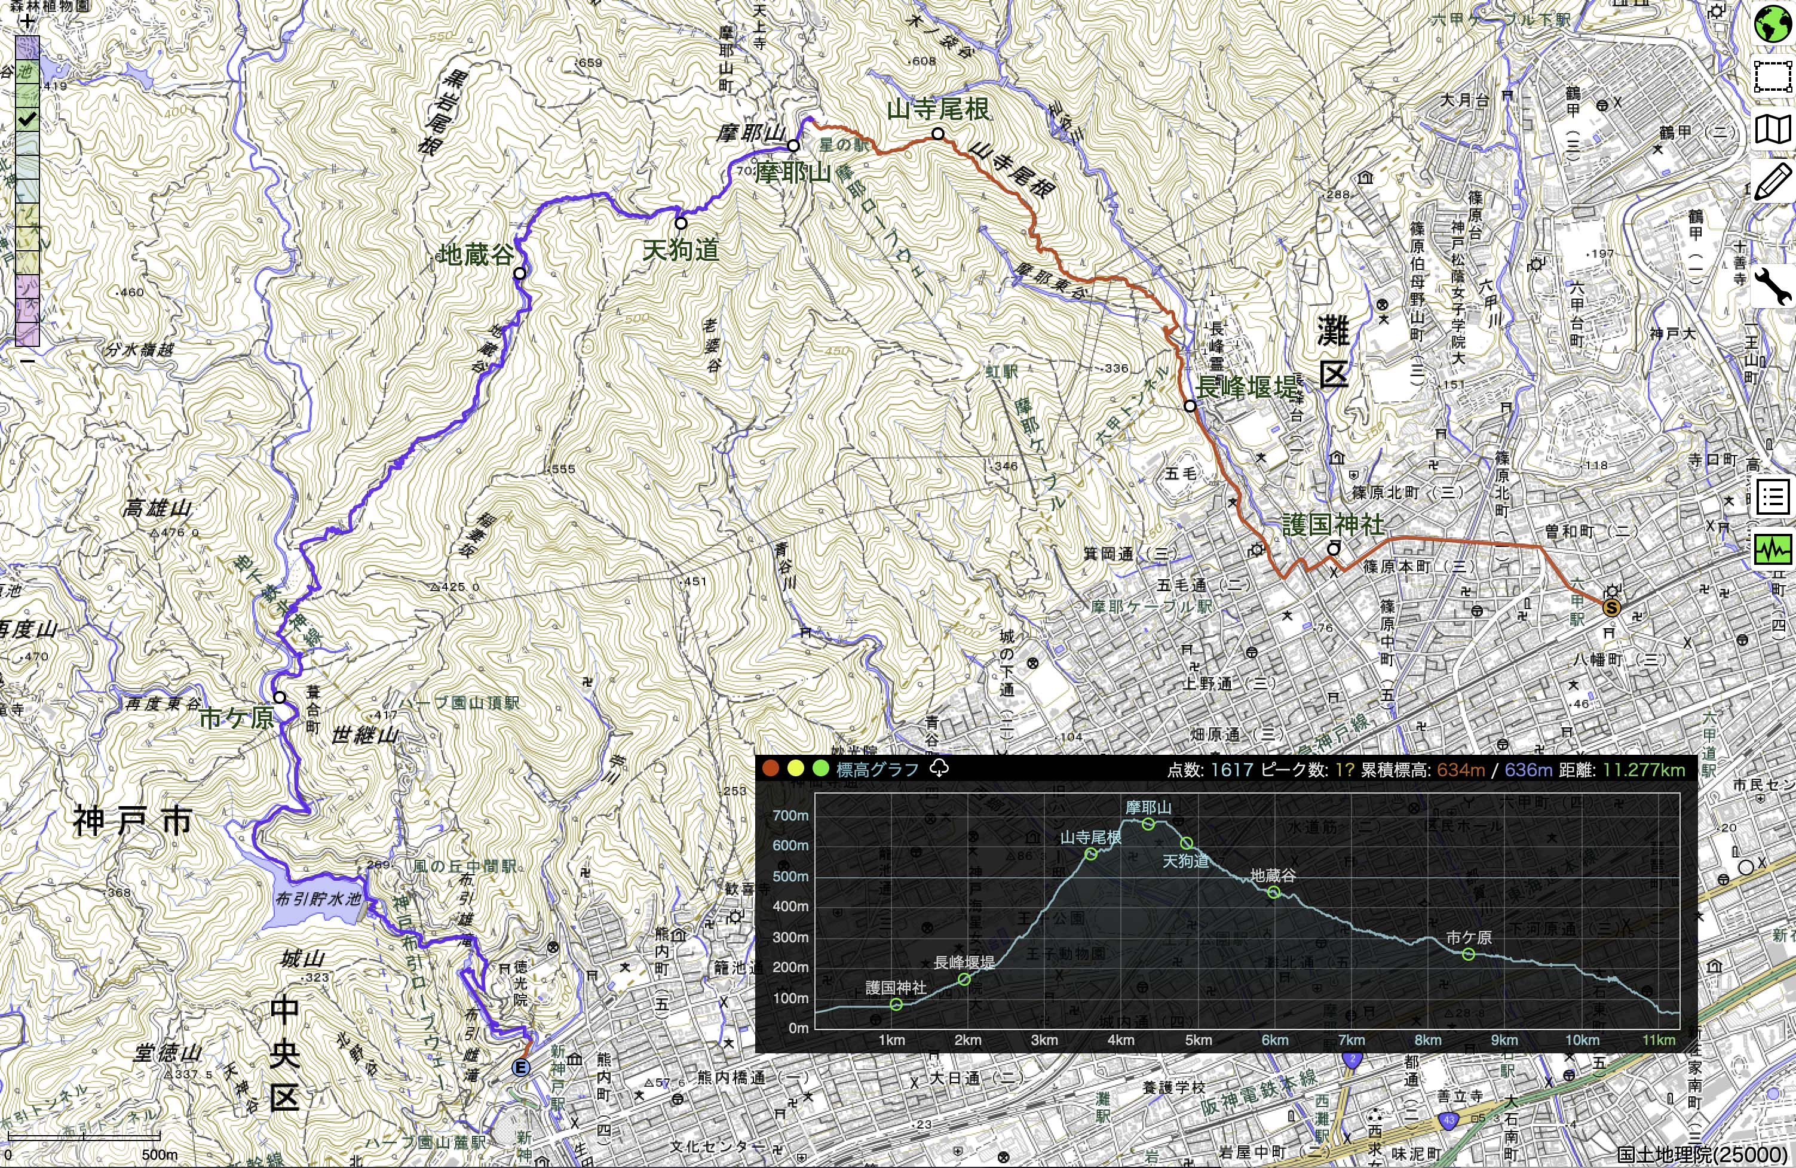Viewport: 1796px width, 1168px height.
Task: Zoom in with the plus button
Action: click(27, 22)
